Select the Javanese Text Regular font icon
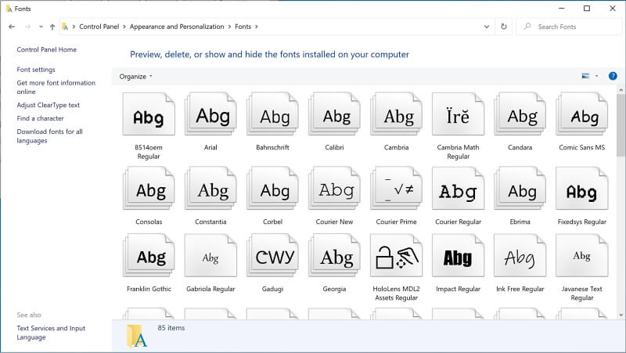Viewport: 626px width, 353px height. click(x=581, y=256)
